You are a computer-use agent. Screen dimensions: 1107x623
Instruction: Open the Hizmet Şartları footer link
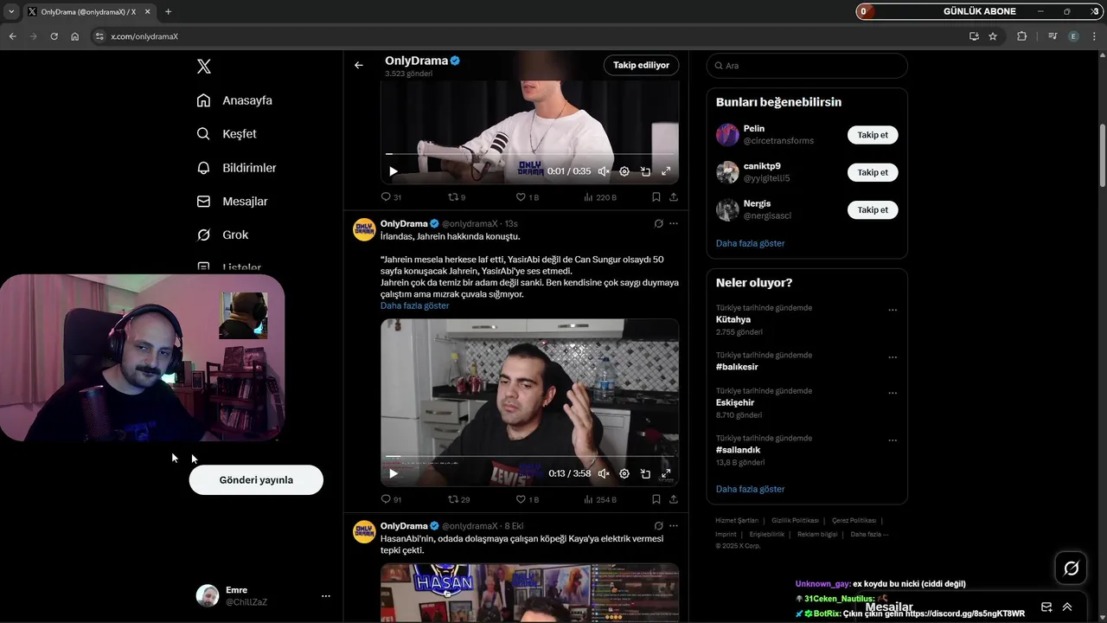tap(737, 520)
